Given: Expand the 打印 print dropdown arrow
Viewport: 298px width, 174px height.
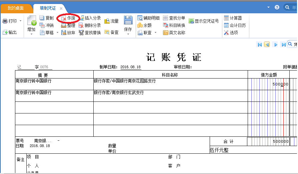Looking at the screenshot, I should click(21, 21).
